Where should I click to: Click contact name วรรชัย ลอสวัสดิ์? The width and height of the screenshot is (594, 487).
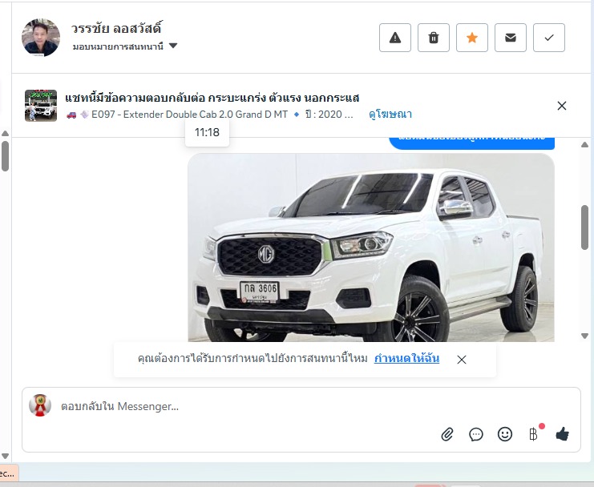point(117,28)
